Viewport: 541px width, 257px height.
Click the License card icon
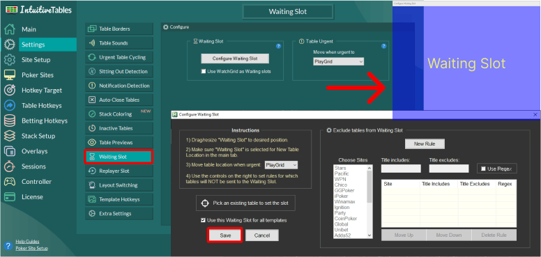9,196
